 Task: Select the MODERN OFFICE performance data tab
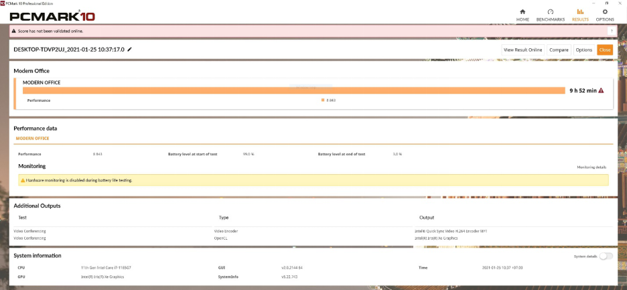click(32, 139)
